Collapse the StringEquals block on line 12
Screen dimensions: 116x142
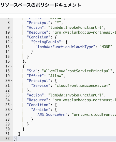click(x=11, y=42)
